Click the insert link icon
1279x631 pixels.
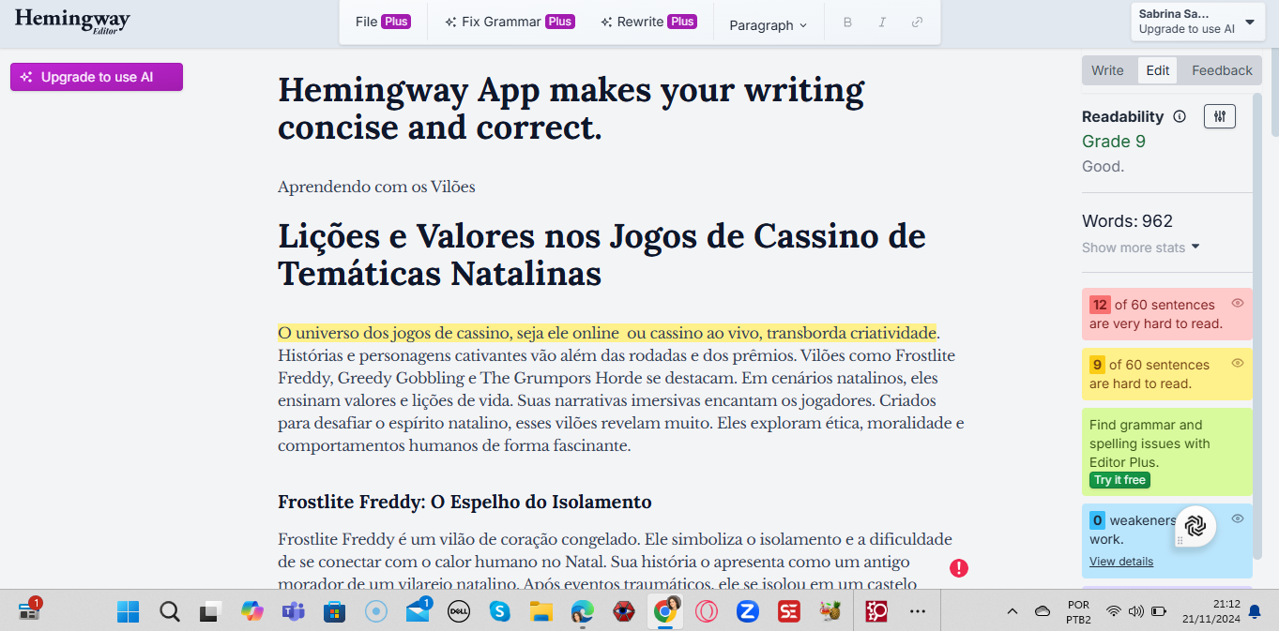click(917, 23)
